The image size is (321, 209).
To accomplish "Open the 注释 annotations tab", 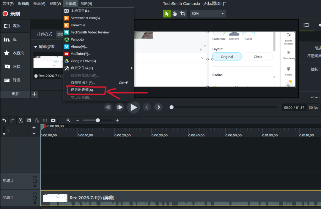I will pyautogui.click(x=15, y=66).
